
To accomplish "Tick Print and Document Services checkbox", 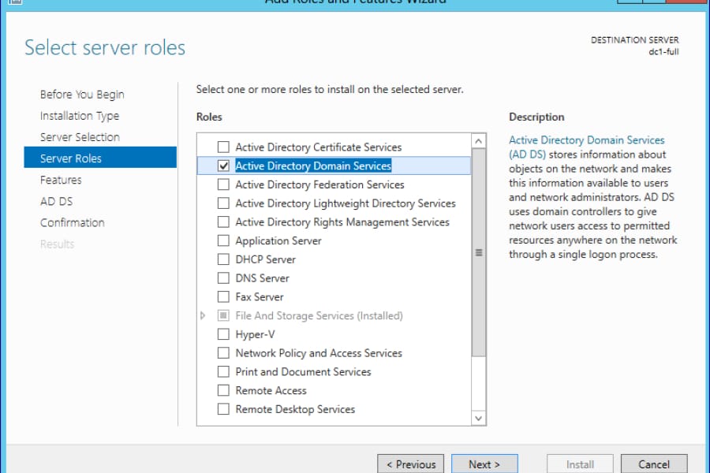I will pos(223,371).
